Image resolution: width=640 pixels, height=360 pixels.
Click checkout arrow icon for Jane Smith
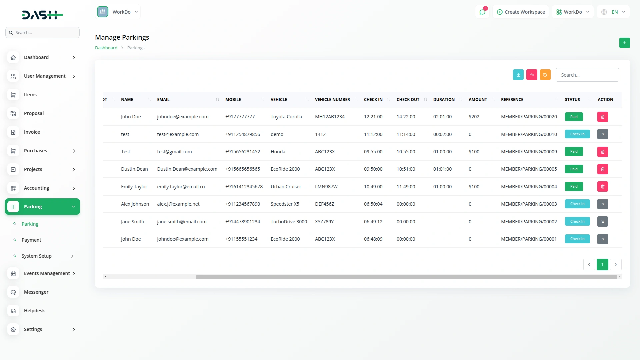click(602, 222)
